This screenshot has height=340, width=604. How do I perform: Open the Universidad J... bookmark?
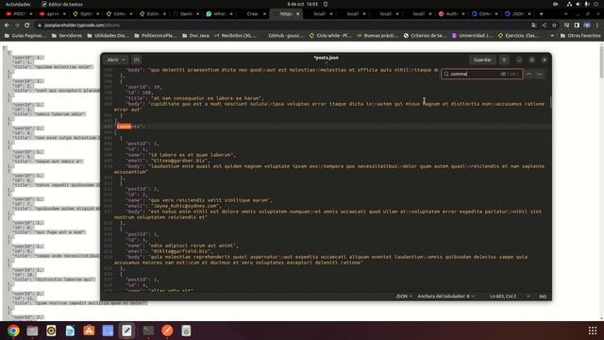tap(472, 36)
